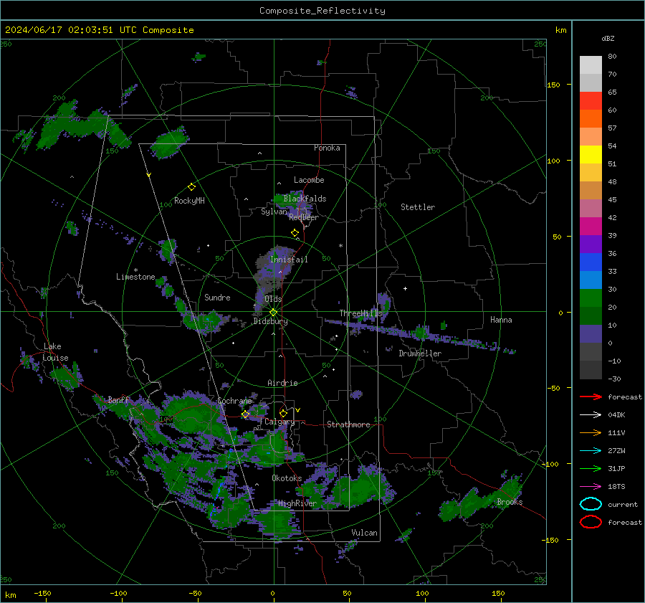Click the indigo 10 dBZ color swatch

pyautogui.click(x=591, y=334)
